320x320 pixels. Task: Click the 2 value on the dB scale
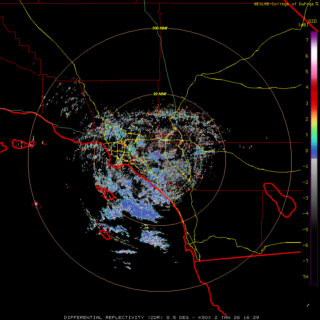(x=307, y=119)
